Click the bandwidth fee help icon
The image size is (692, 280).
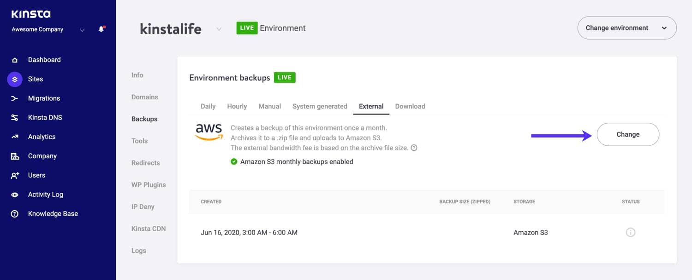coord(414,148)
